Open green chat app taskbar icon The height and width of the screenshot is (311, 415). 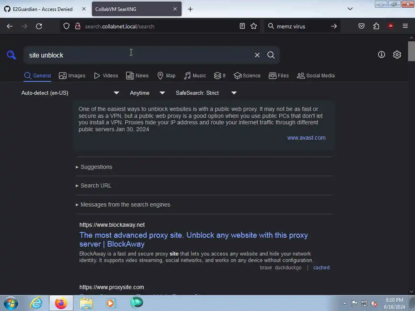point(137,302)
